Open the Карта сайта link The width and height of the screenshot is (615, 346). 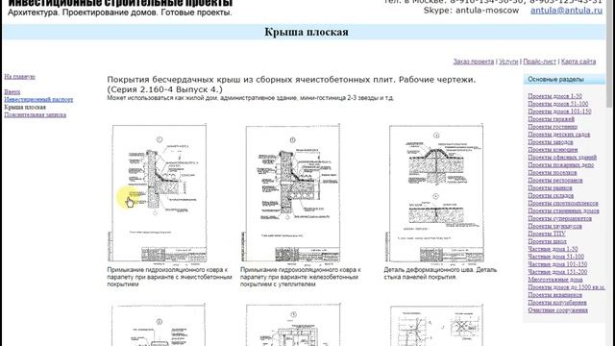click(x=578, y=62)
